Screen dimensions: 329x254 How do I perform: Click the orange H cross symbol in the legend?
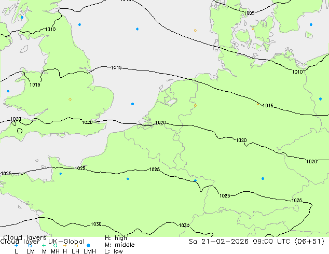coord(65,245)
